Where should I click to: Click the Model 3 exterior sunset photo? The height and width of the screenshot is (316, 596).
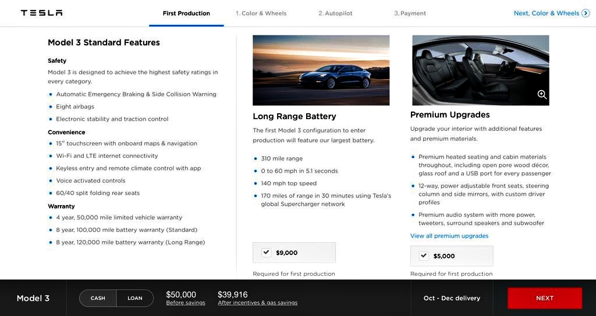pos(321,70)
